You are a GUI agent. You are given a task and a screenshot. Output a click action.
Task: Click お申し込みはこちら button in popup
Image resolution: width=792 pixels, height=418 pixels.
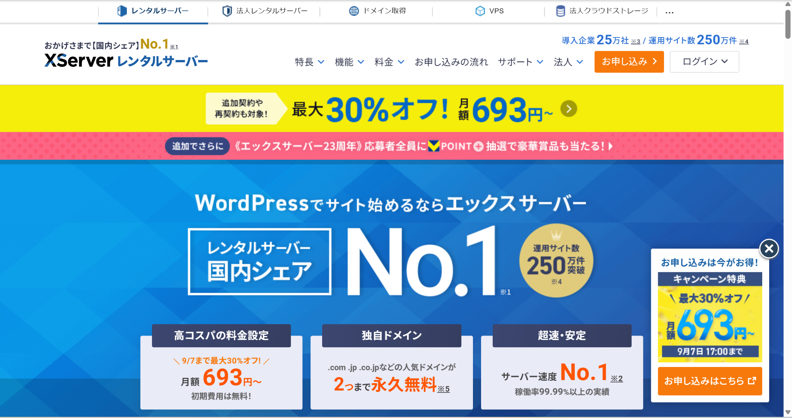(x=710, y=381)
